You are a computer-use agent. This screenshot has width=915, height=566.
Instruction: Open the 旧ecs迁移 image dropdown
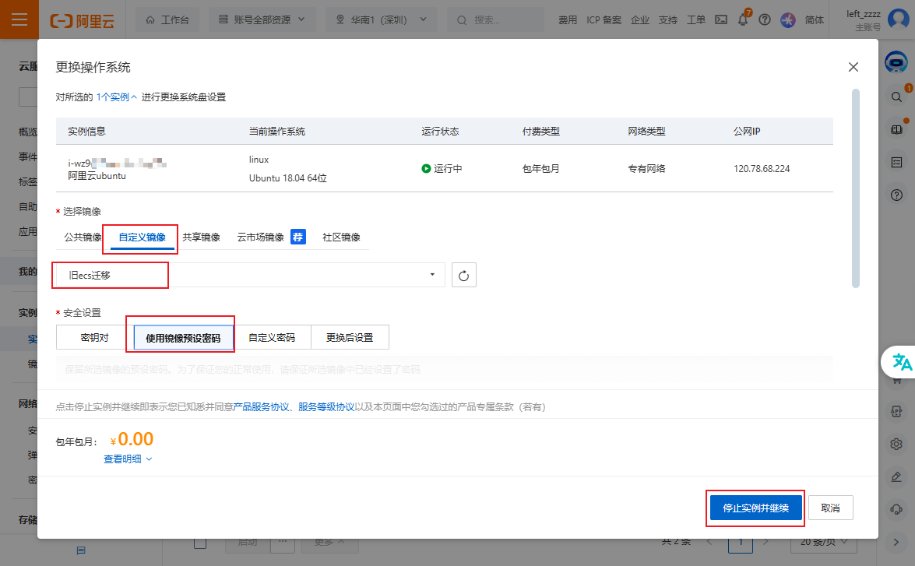click(110, 274)
